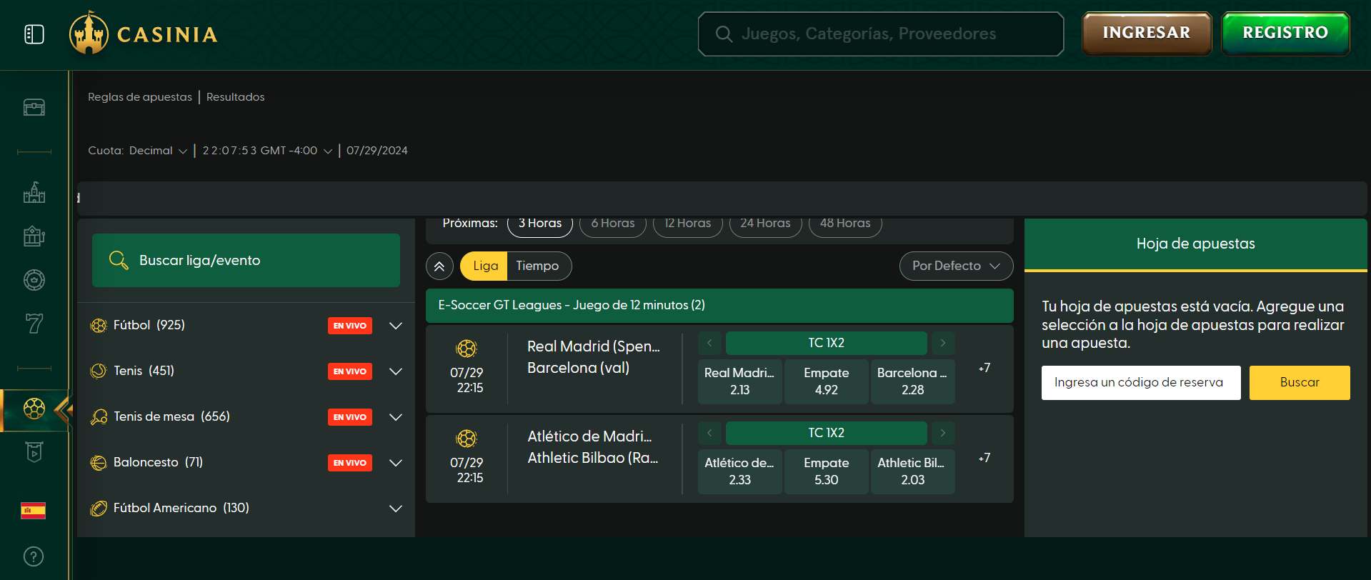Select TC 1X2 market for Real Madrid match

(x=827, y=343)
